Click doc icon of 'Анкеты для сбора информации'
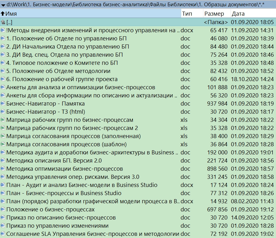This screenshot has height=238, width=276. point(3,95)
